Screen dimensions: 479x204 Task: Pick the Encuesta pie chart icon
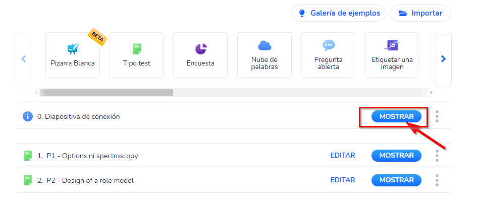(x=201, y=49)
